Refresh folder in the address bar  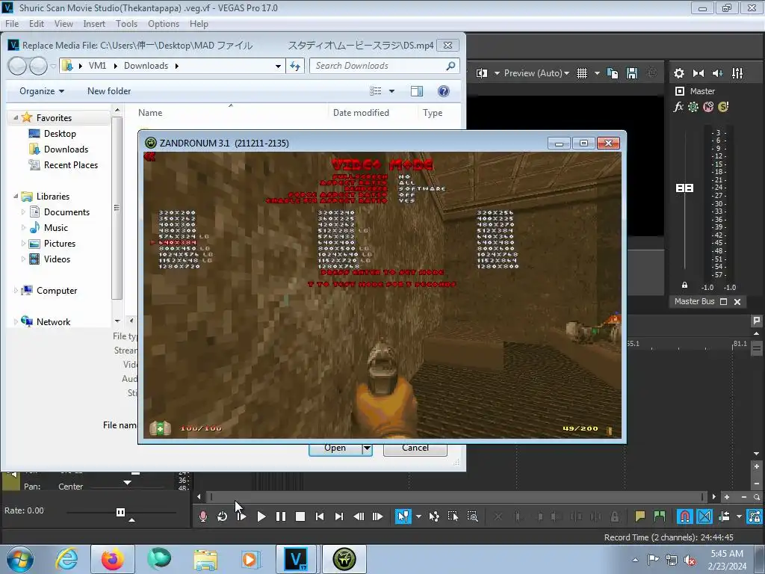tap(295, 66)
